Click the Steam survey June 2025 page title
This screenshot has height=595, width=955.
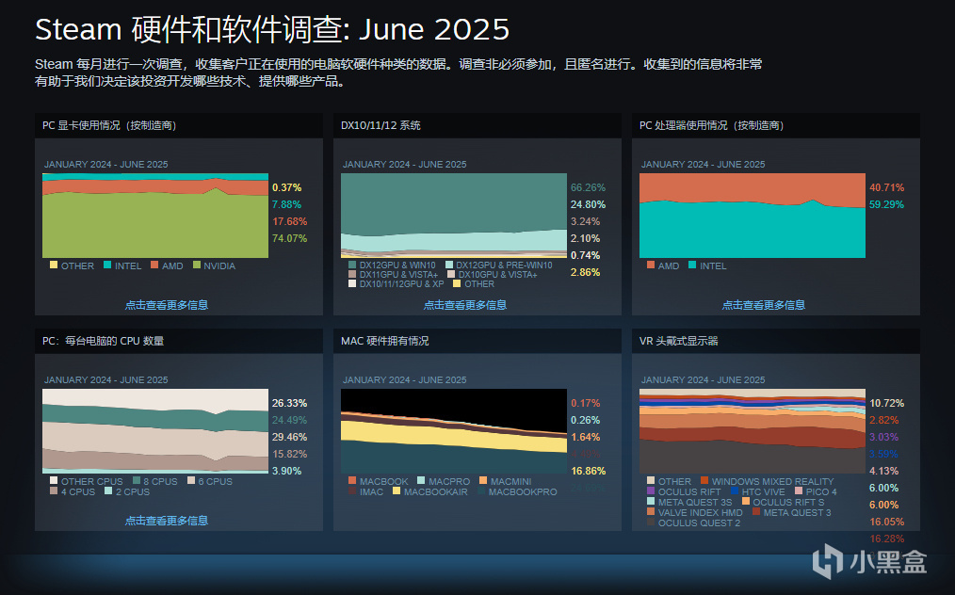pyautogui.click(x=272, y=28)
